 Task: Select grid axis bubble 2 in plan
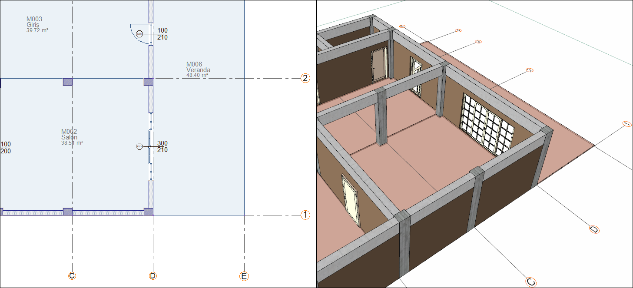click(305, 79)
